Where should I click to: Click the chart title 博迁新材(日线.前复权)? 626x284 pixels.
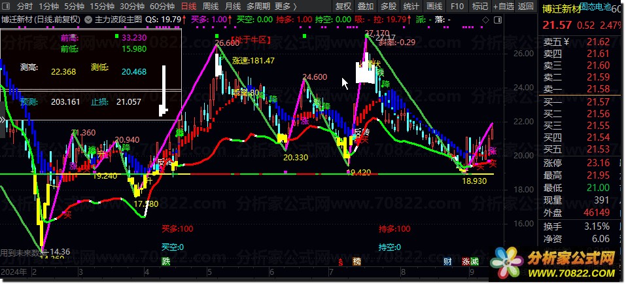pyautogui.click(x=41, y=19)
